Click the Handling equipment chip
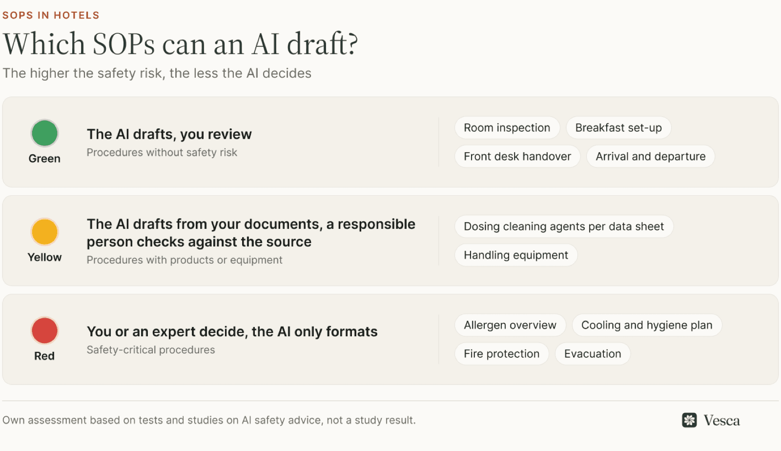Screen dimensions: 781x451 click(516, 255)
